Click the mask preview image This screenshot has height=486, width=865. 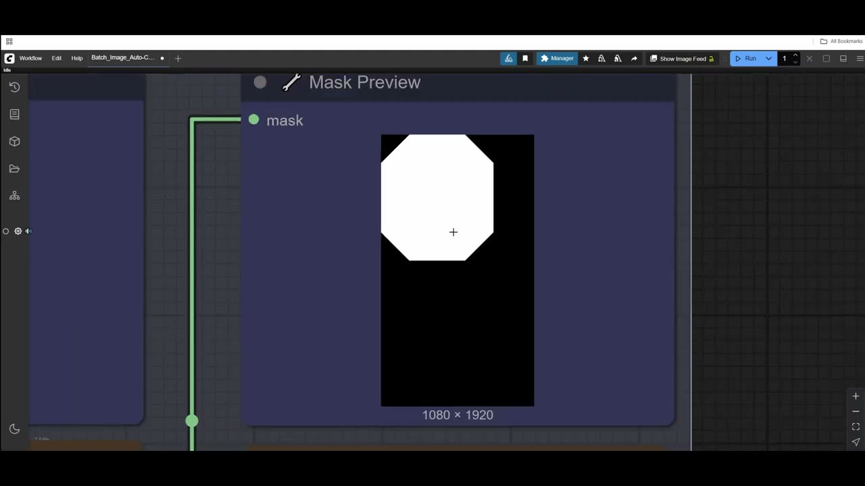pyautogui.click(x=458, y=271)
